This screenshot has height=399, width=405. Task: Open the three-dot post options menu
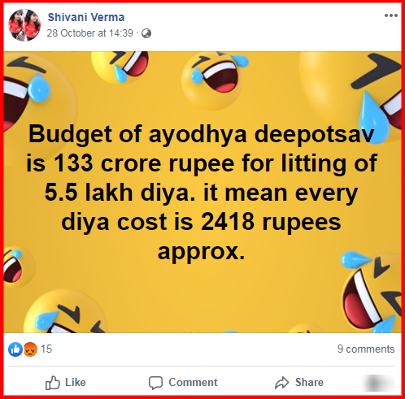(391, 15)
